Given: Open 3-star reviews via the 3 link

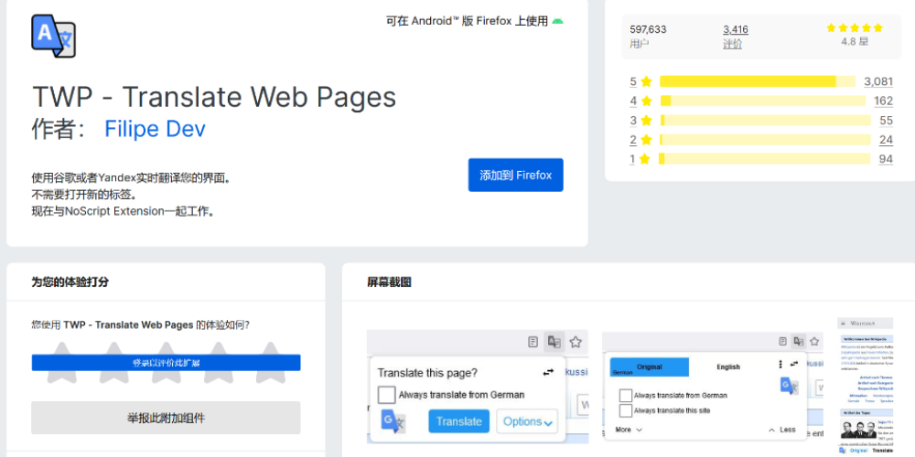Looking at the screenshot, I should click(x=633, y=121).
